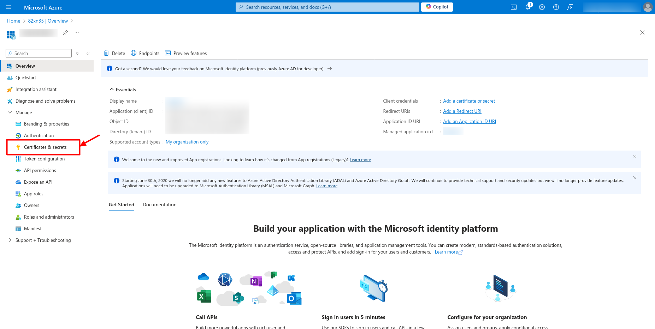
Task: Switch to the Documentation tab
Action: pos(159,205)
